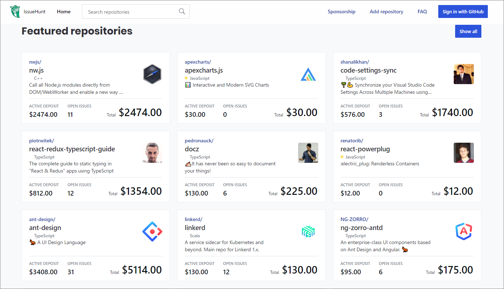
Task: Open the linkerd repository title
Action: (x=195, y=228)
